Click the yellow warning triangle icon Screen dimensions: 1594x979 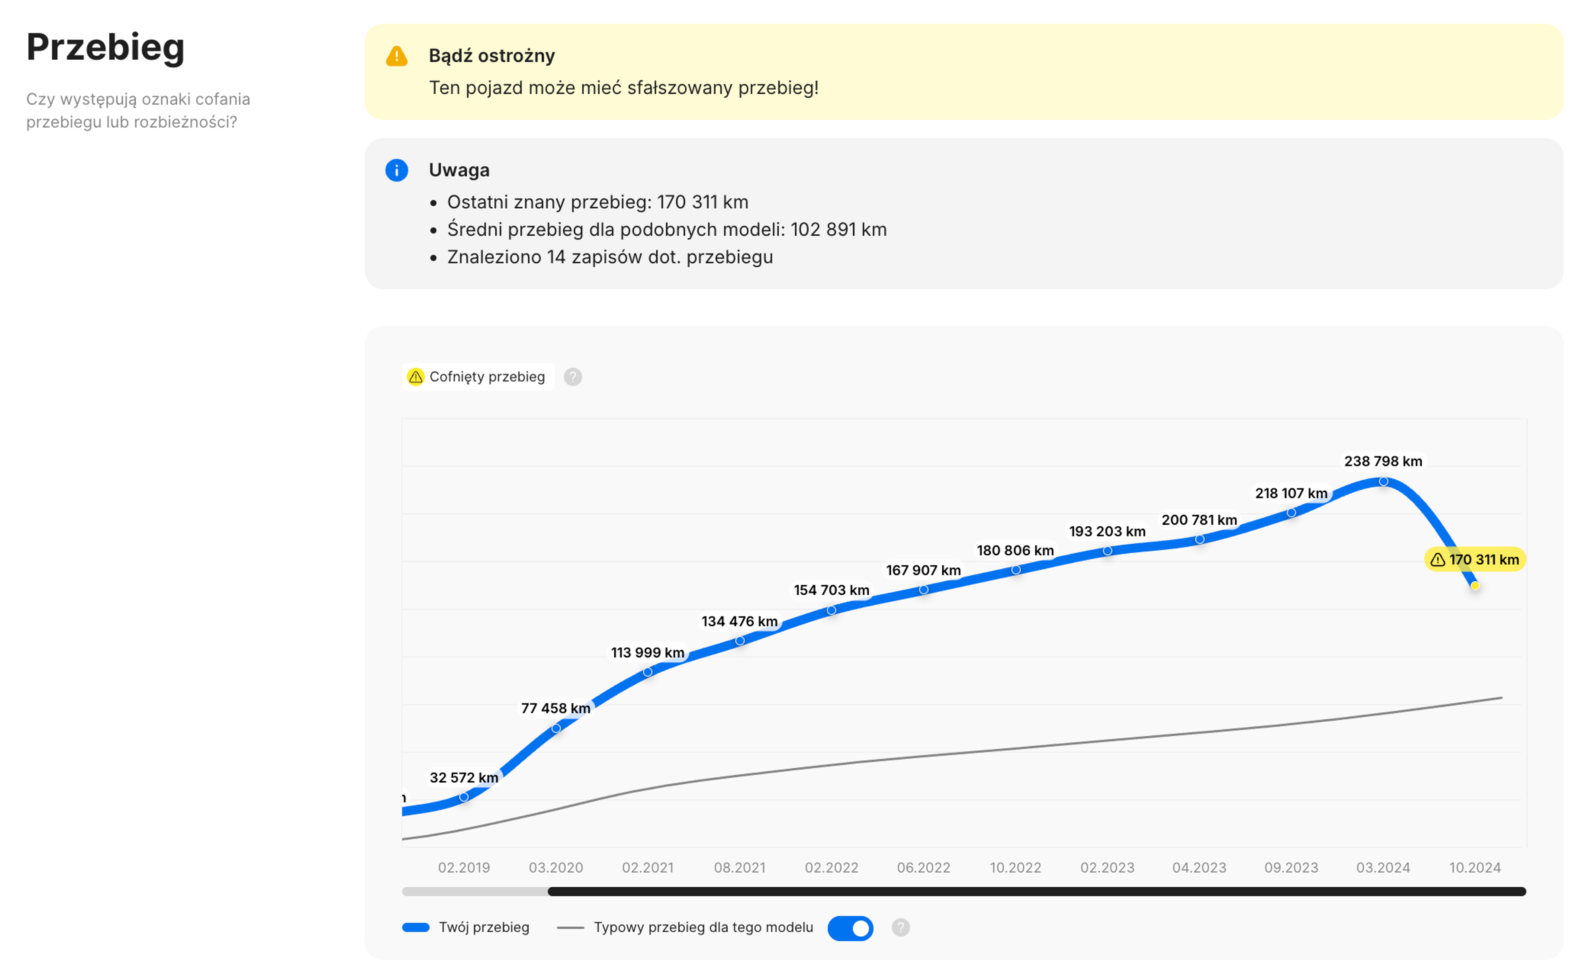396,56
